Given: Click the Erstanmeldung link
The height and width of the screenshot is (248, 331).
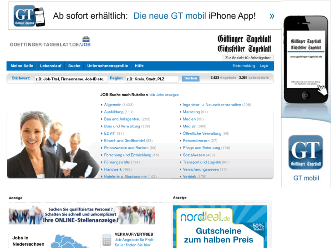Looking at the screenshot, I should click(244, 66).
